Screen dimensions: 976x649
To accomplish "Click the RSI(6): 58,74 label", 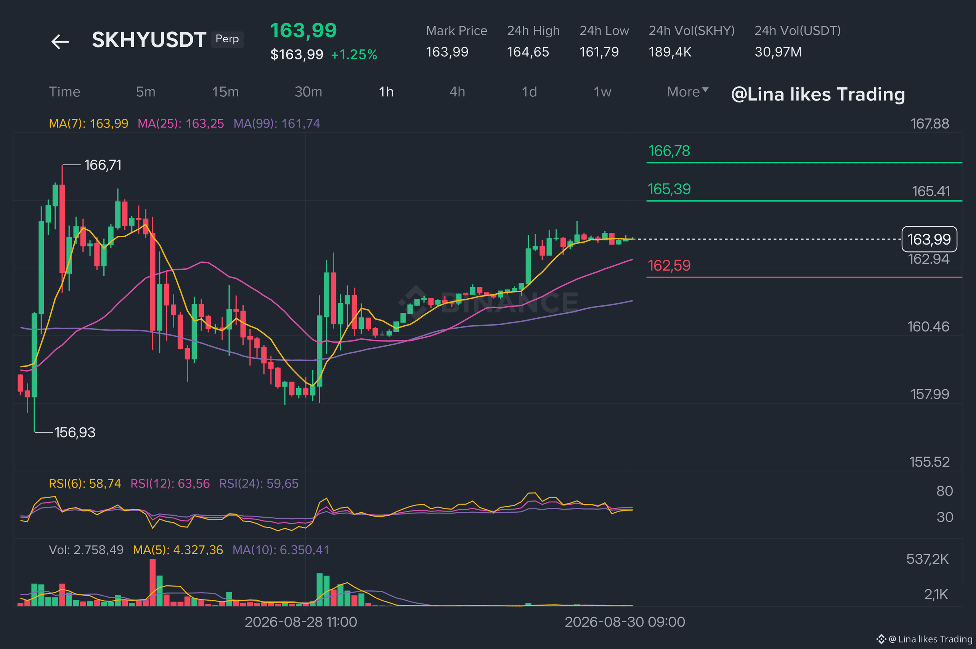I will point(85,483).
